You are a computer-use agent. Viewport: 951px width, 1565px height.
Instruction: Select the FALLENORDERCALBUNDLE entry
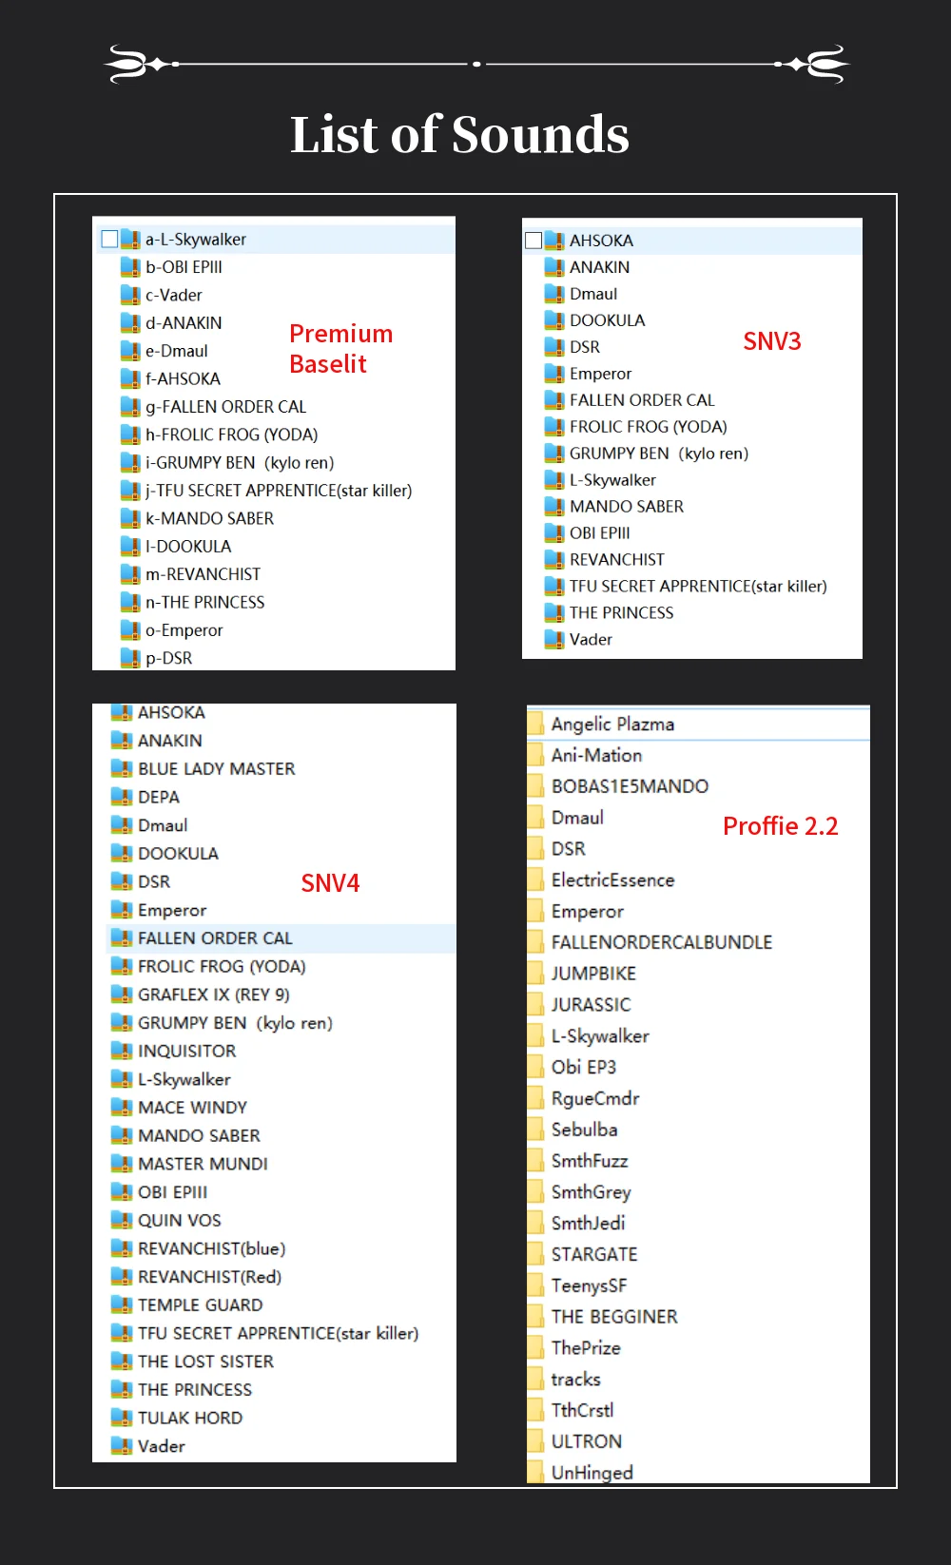tap(662, 942)
